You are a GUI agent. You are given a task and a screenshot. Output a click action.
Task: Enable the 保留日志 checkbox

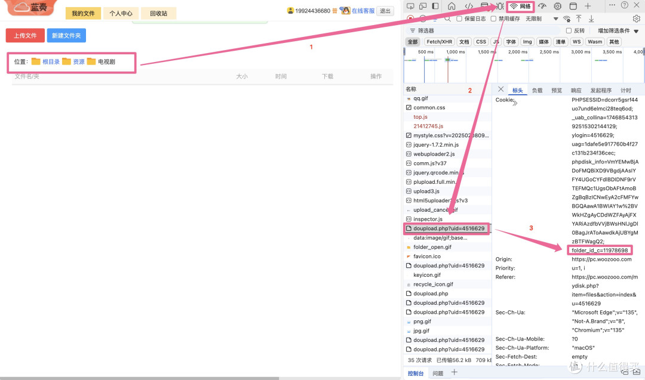click(x=459, y=18)
